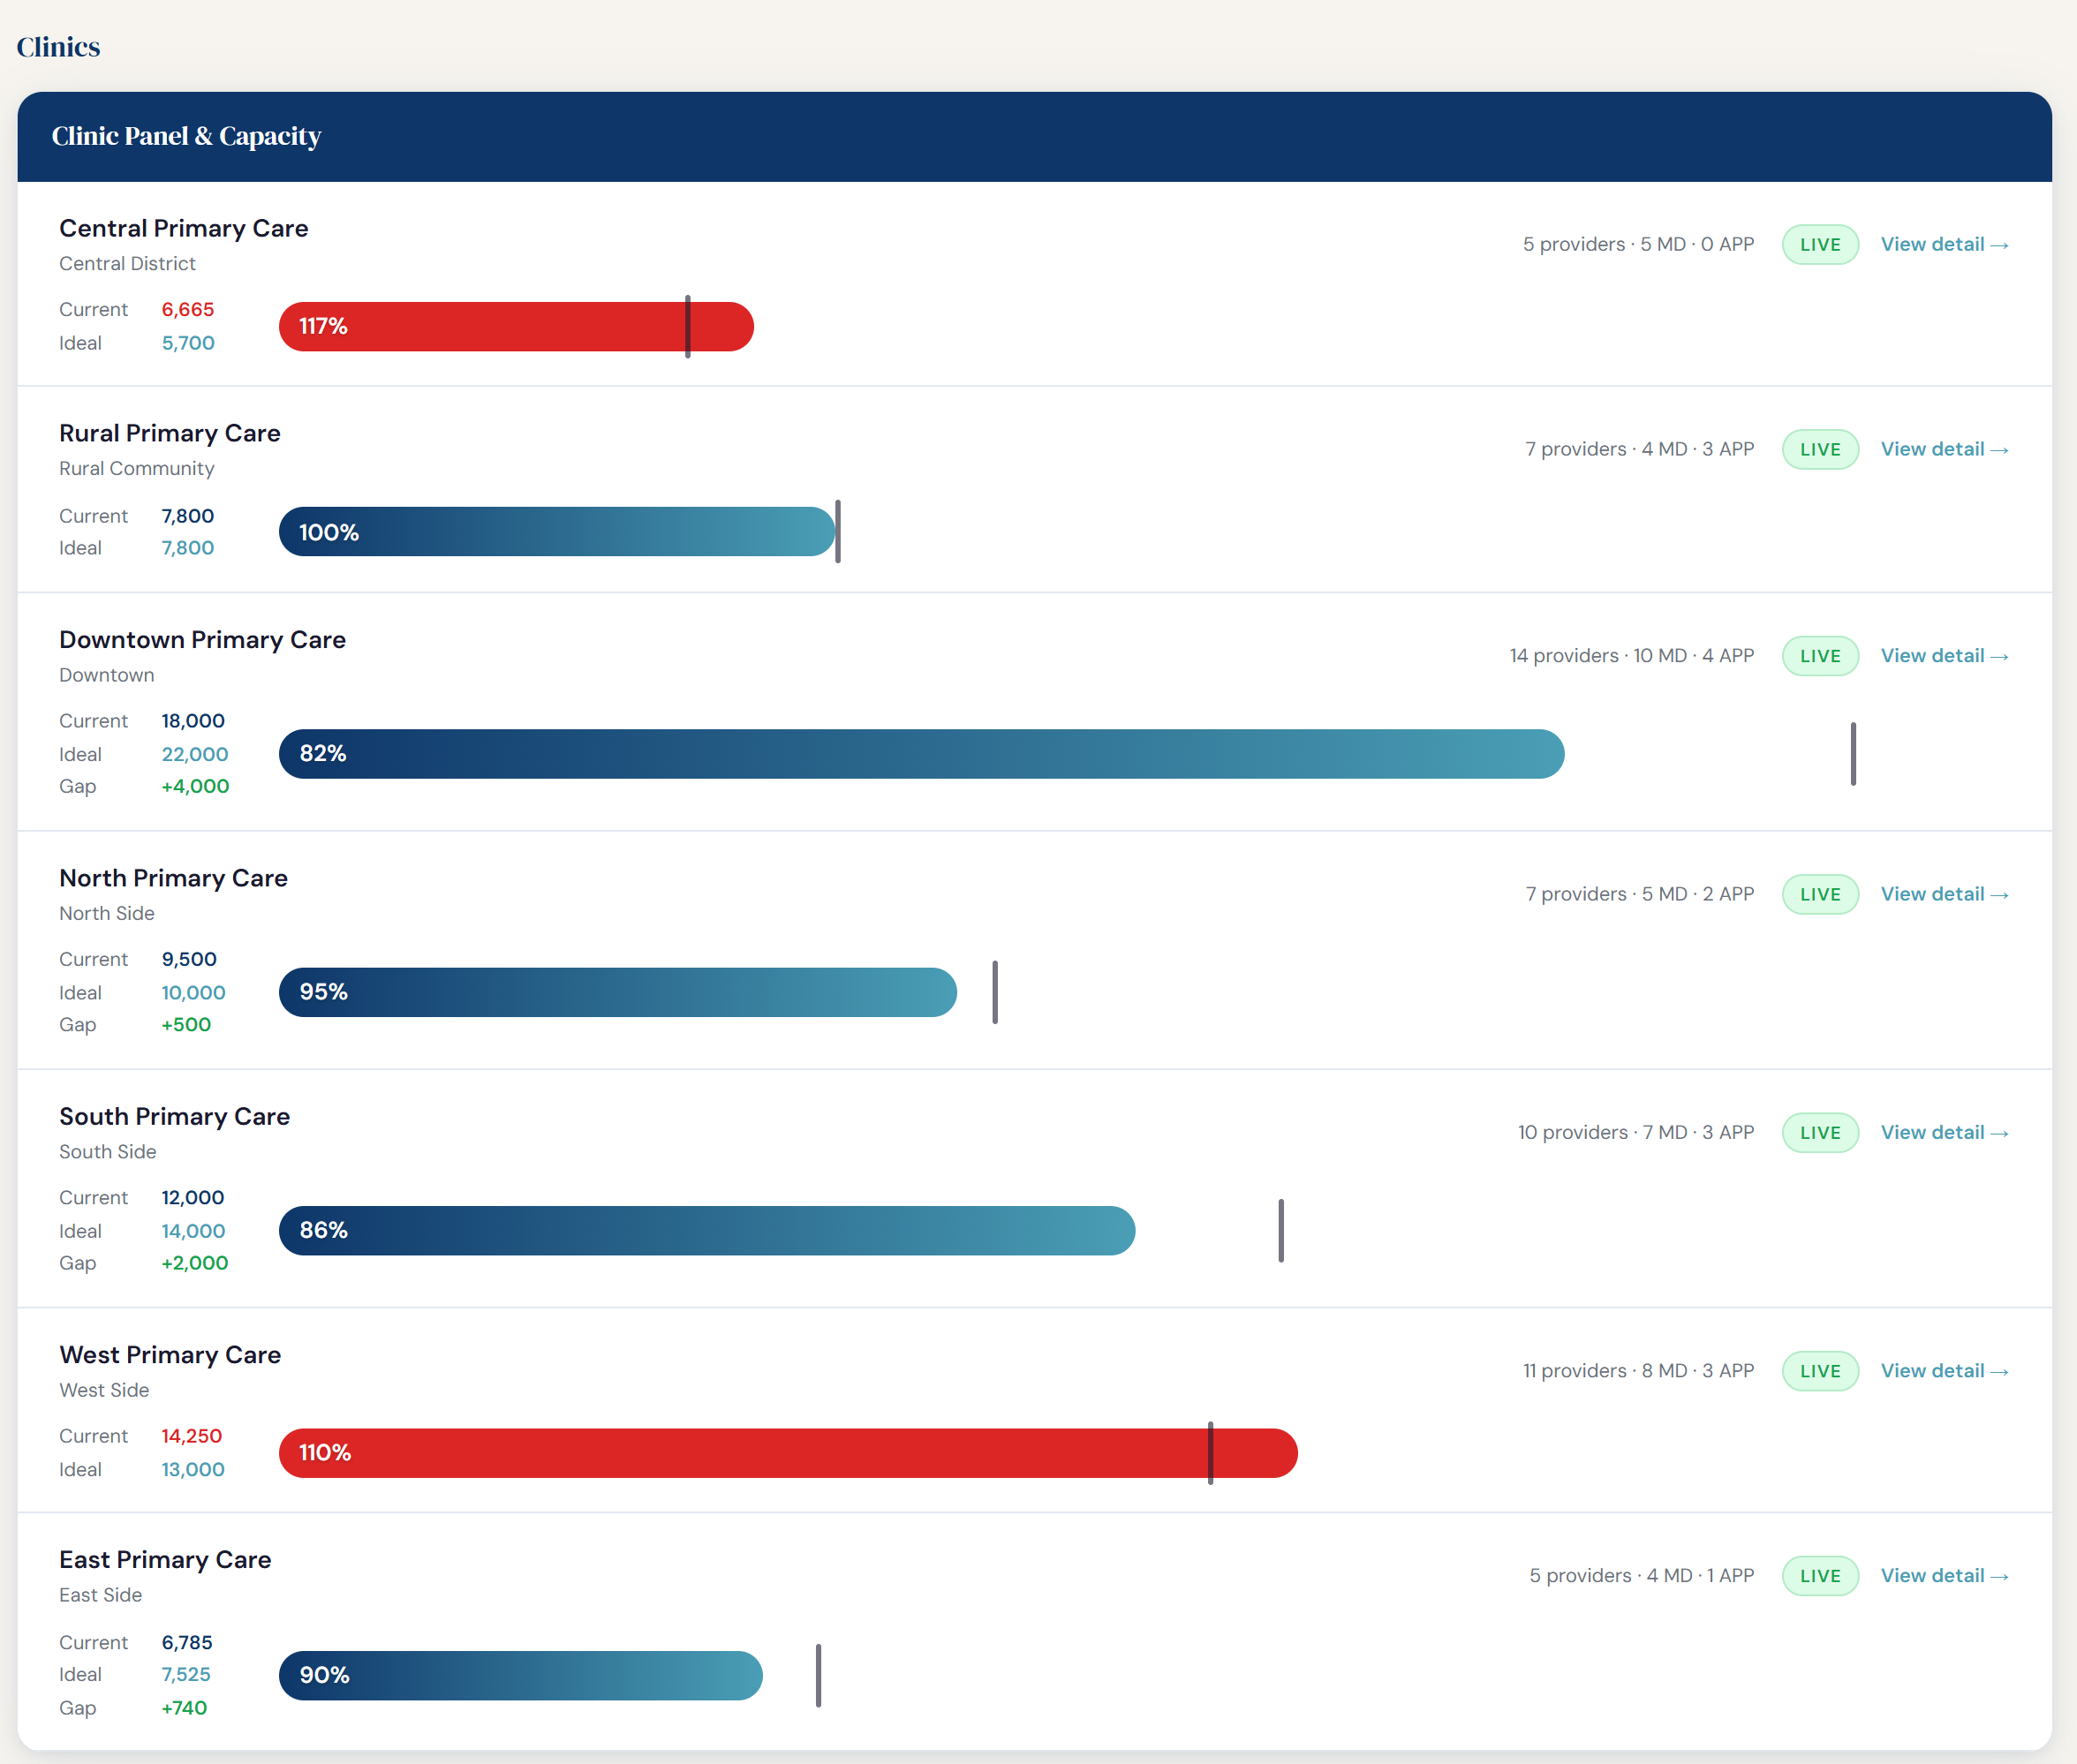Open View detail for Central Primary Care
Viewport: 2077px width, 1764px height.
coord(1943,244)
